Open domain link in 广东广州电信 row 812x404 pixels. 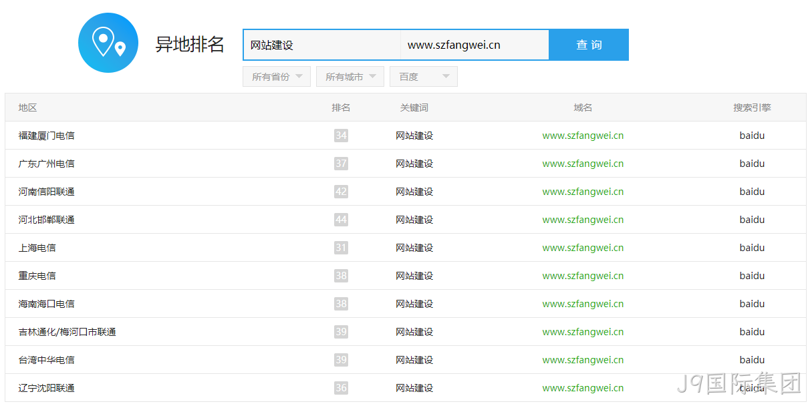point(583,164)
